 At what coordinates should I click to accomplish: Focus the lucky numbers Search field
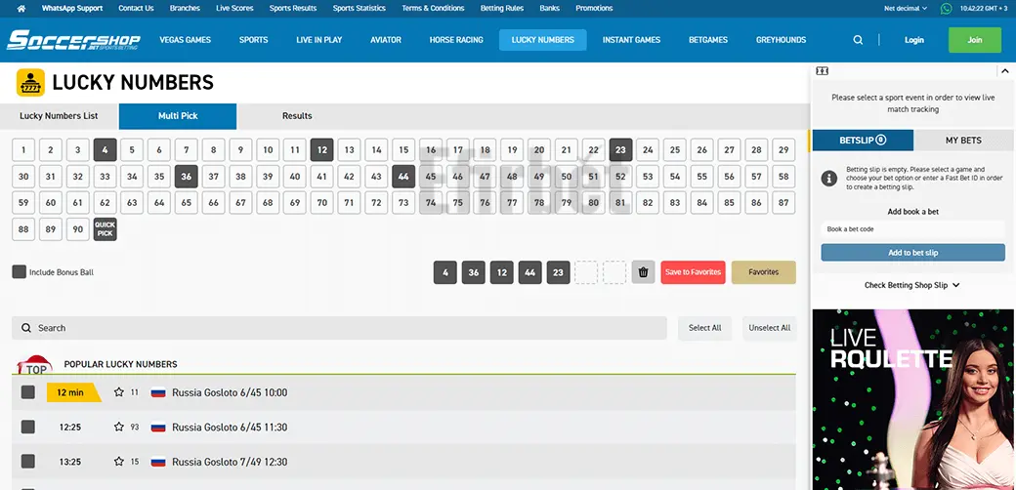[339, 328]
